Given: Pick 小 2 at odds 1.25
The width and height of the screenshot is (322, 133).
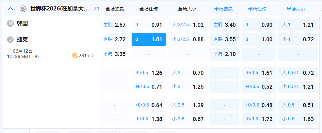Looking at the screenshot, I should [x=188, y=87].
